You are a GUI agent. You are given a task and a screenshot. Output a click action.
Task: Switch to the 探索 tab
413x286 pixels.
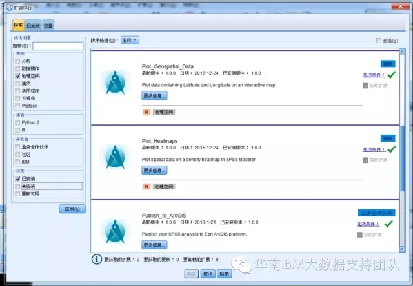coord(19,25)
